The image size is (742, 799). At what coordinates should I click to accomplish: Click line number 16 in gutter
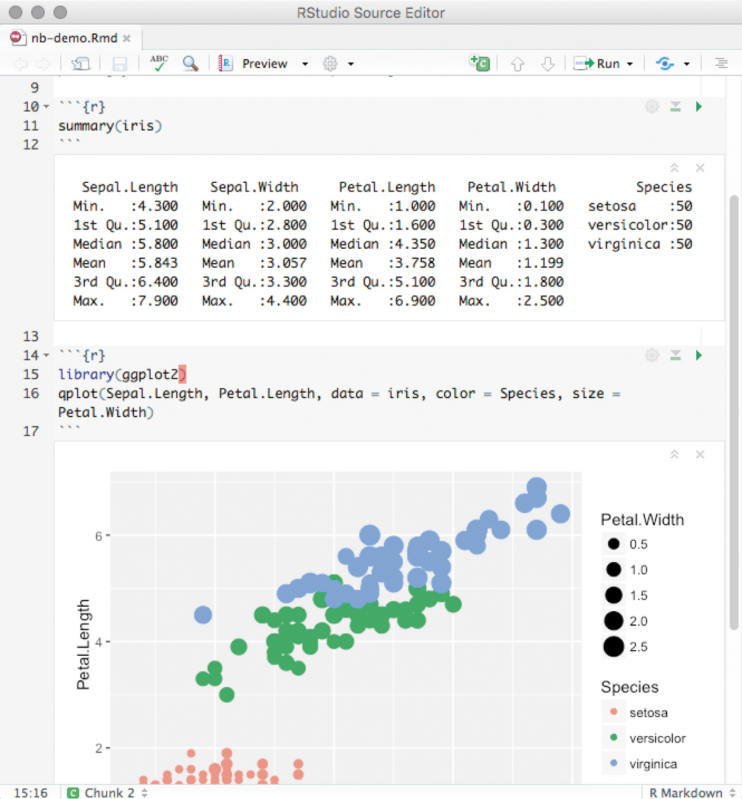(31, 393)
